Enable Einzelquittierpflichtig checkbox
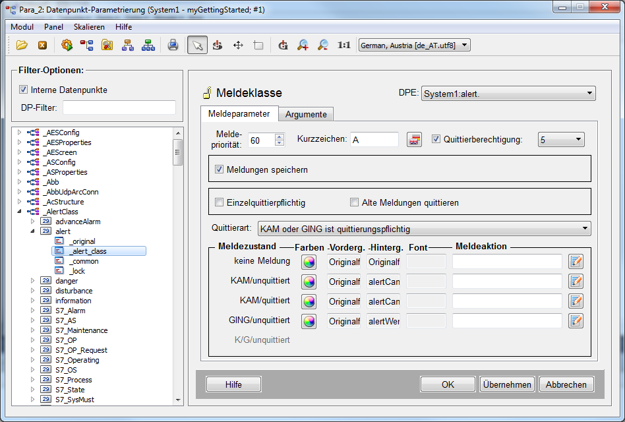This screenshot has height=422, width=625. [x=220, y=202]
